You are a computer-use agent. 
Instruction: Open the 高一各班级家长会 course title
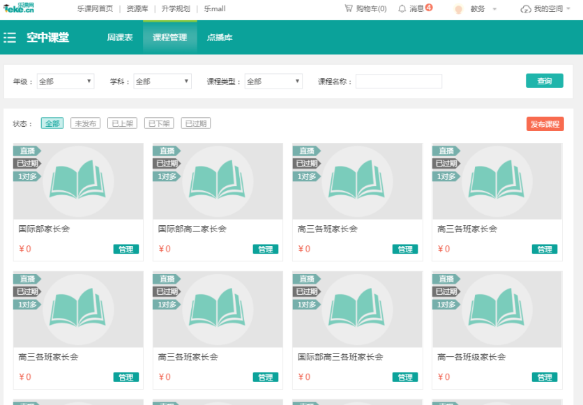[471, 357]
